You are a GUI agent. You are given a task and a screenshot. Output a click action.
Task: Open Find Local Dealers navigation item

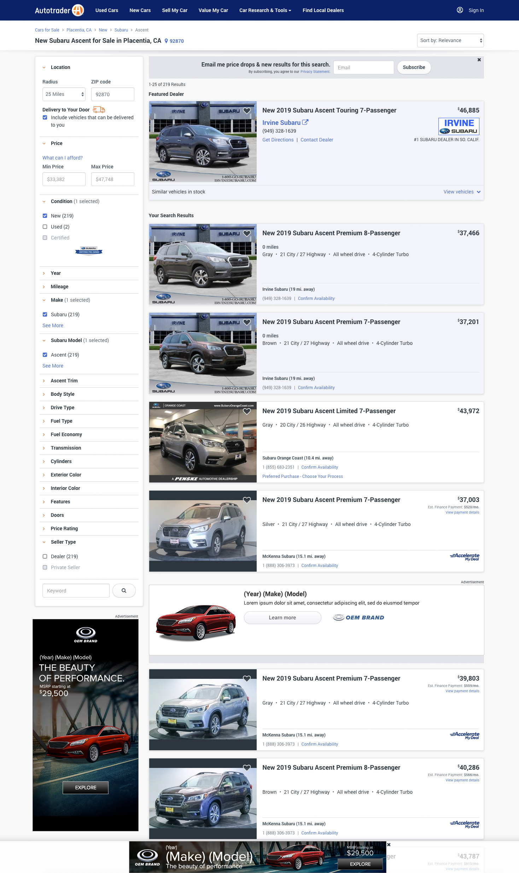point(323,10)
